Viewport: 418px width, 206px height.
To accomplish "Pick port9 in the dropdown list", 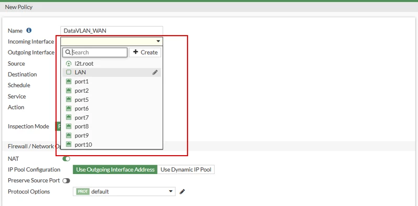I will point(112,135).
